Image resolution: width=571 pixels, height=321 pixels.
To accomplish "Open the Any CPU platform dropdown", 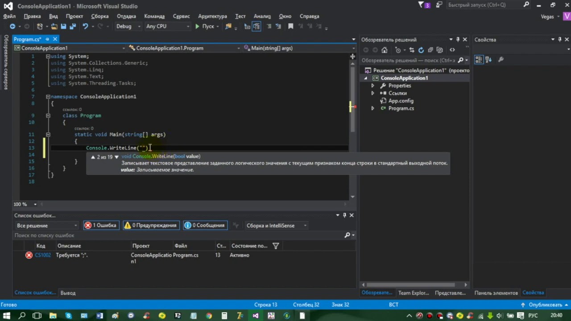I will [167, 26].
